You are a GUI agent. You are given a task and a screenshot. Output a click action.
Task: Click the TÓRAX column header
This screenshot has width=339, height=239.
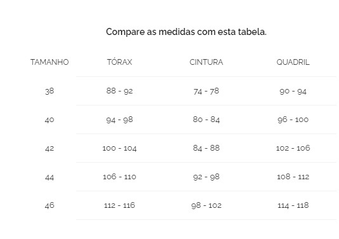point(119,62)
